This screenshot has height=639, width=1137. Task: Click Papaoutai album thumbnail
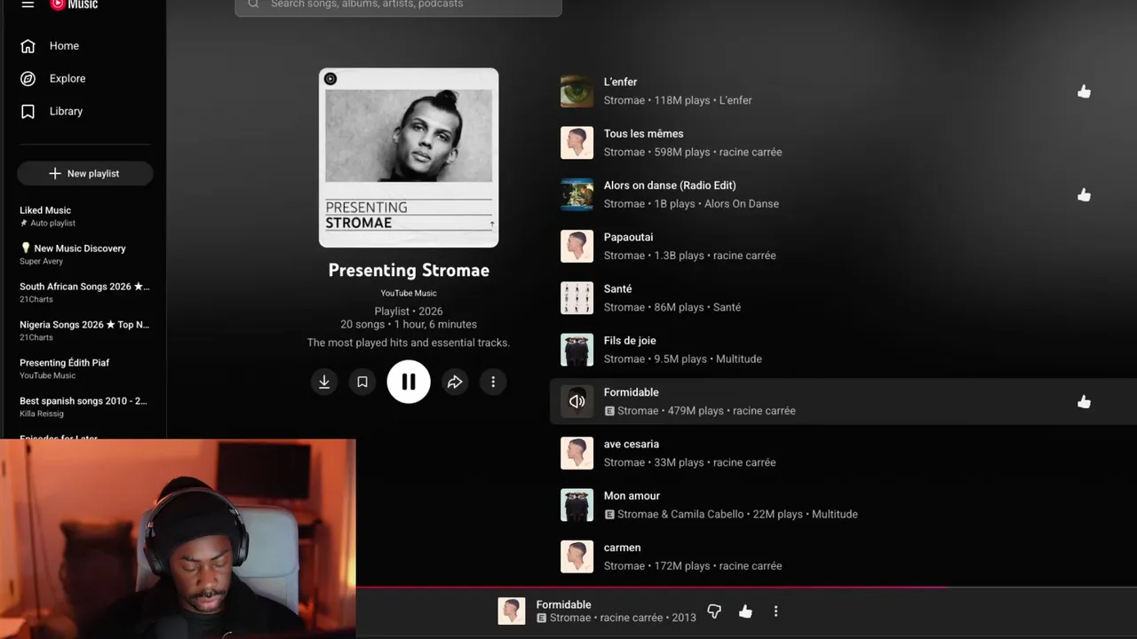[576, 247]
